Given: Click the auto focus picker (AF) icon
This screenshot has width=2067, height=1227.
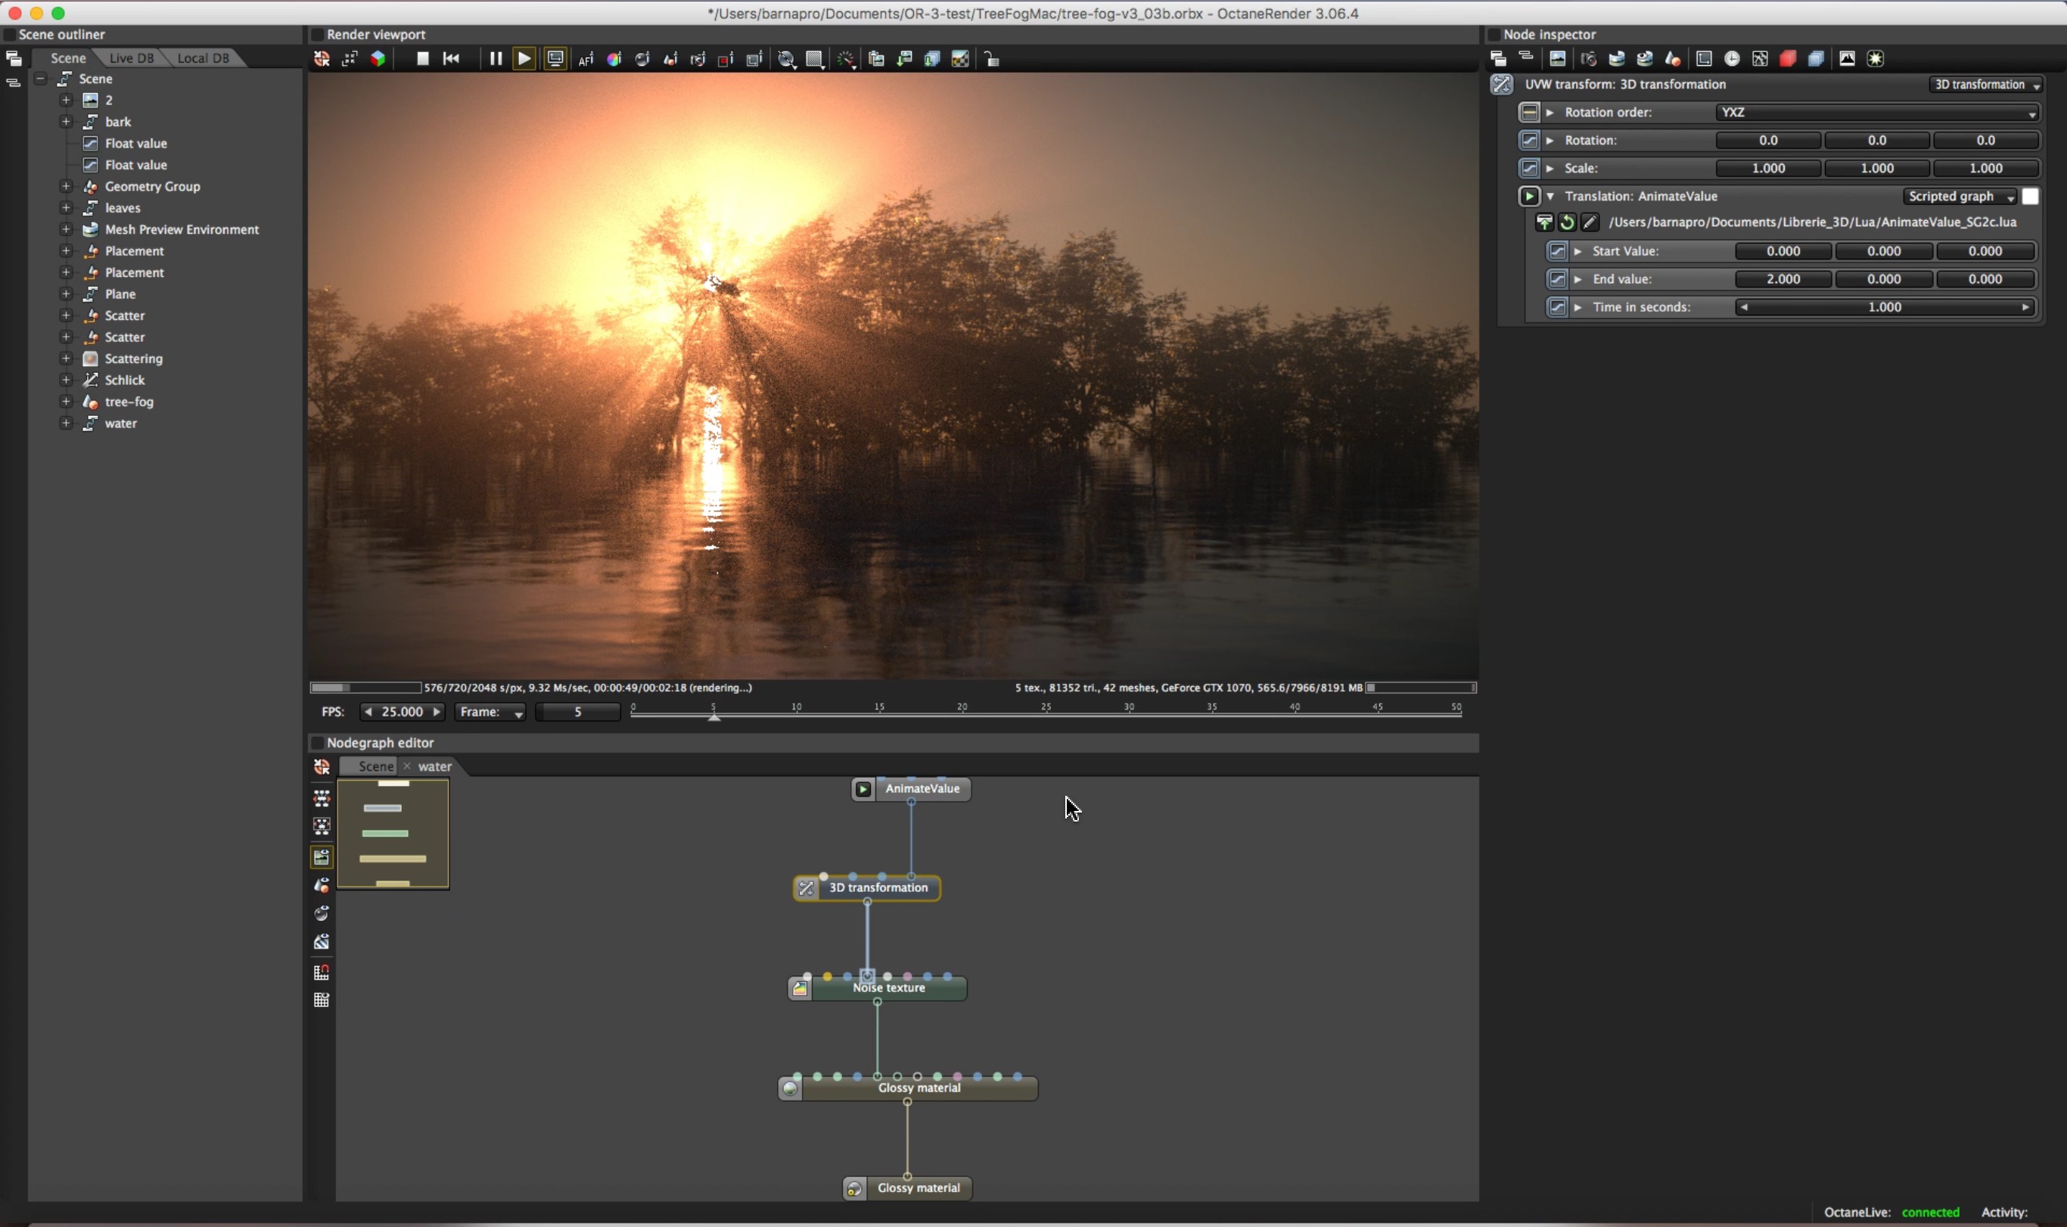Looking at the screenshot, I should [x=586, y=60].
